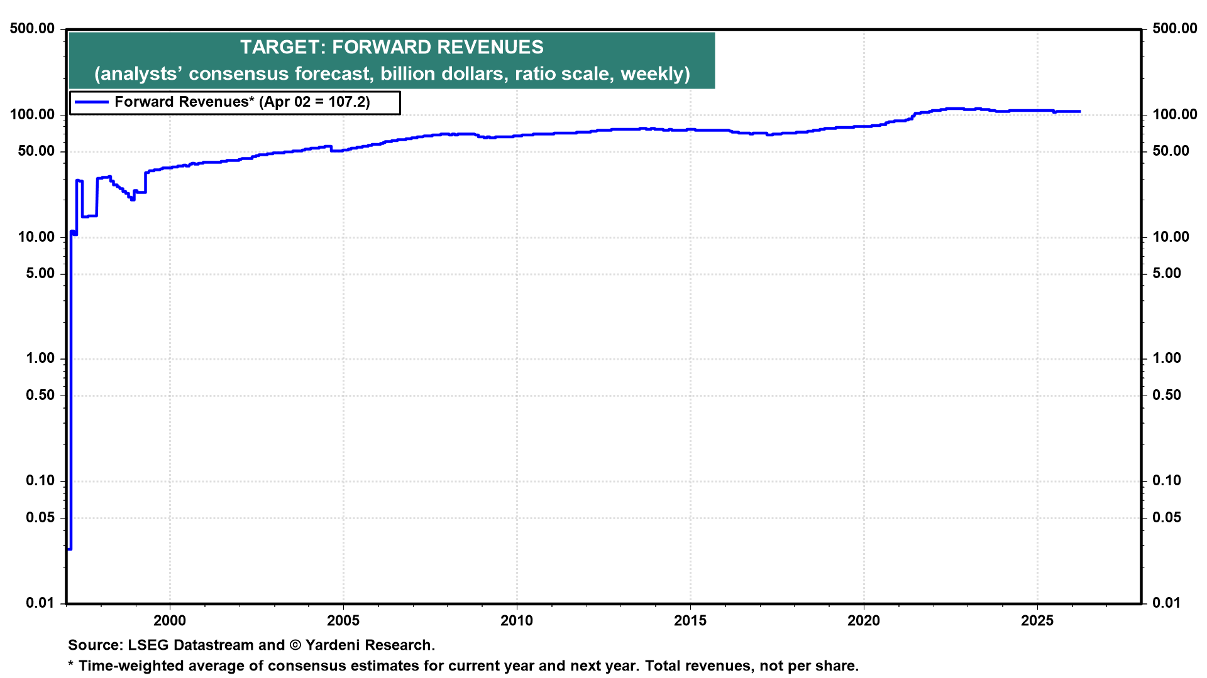
Task: Click the left axis 0.01 label
Action: point(40,603)
